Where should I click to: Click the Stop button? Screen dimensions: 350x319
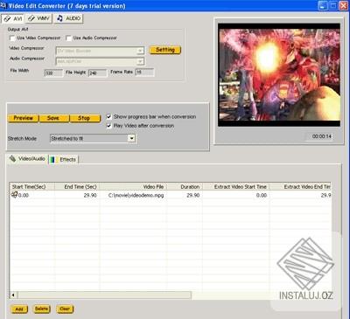[85, 118]
